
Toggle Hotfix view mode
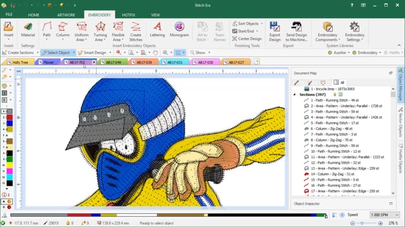[392, 52]
